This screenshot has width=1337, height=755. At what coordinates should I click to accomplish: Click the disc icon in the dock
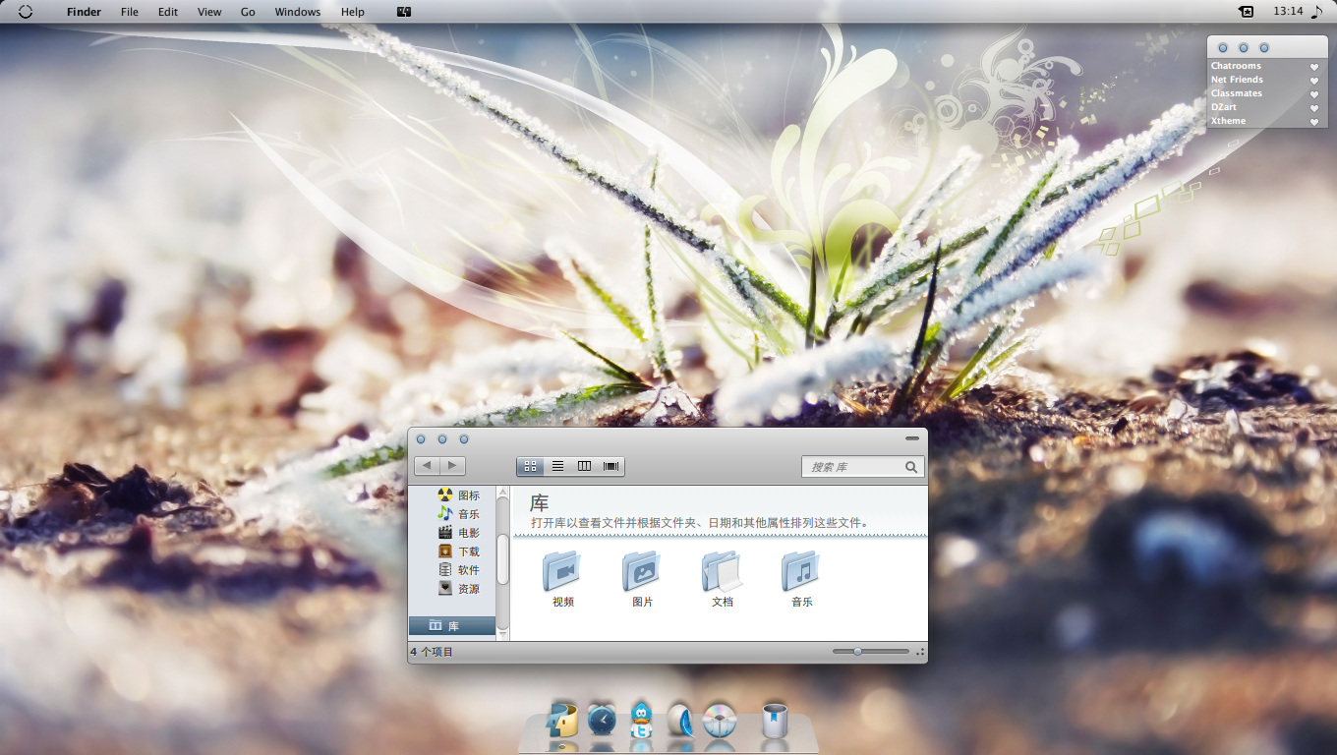[x=720, y=722]
